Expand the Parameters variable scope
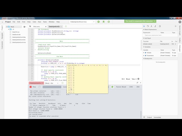182x136 pixels. coord(144,56)
